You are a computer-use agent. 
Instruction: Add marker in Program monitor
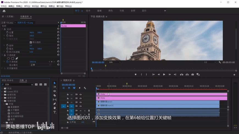pos(135,74)
